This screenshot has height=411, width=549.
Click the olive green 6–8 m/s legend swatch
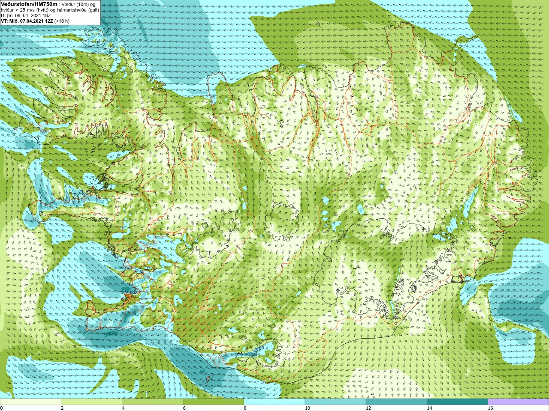coord(213,402)
